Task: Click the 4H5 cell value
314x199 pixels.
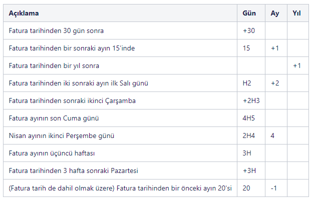Action: pos(248,118)
